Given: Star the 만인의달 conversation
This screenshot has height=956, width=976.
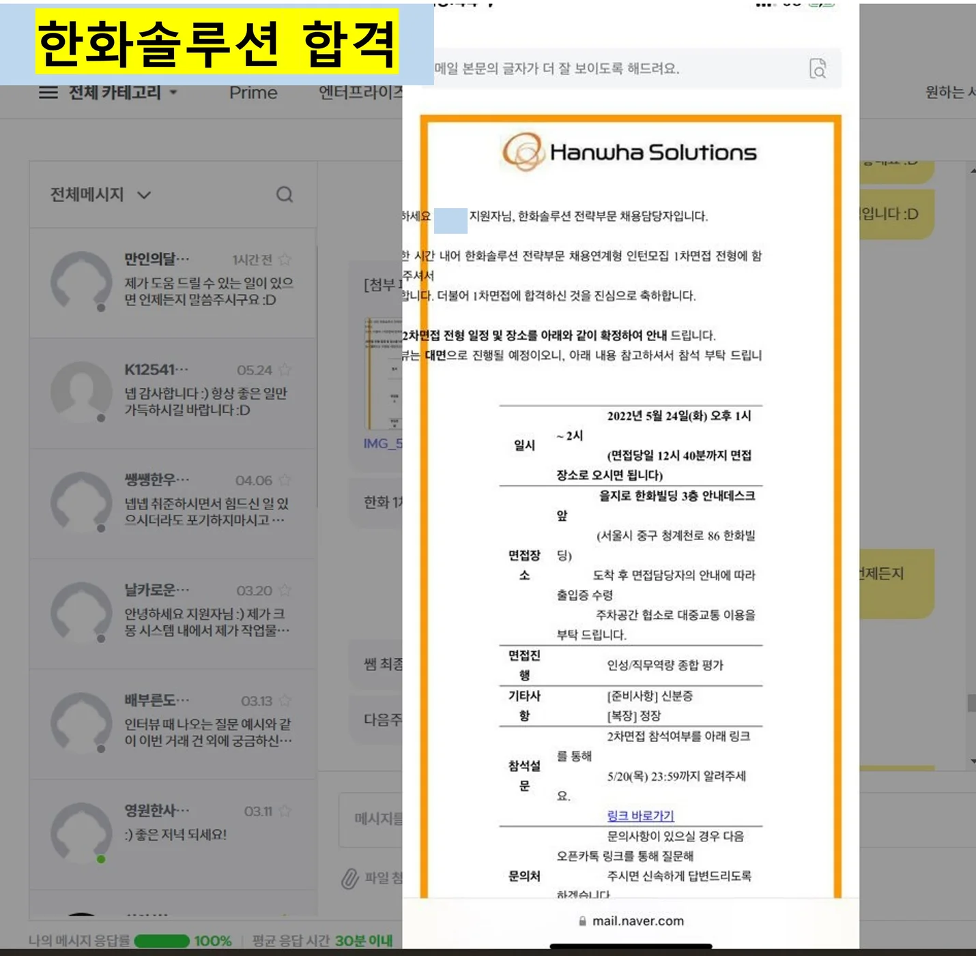Looking at the screenshot, I should click(285, 260).
